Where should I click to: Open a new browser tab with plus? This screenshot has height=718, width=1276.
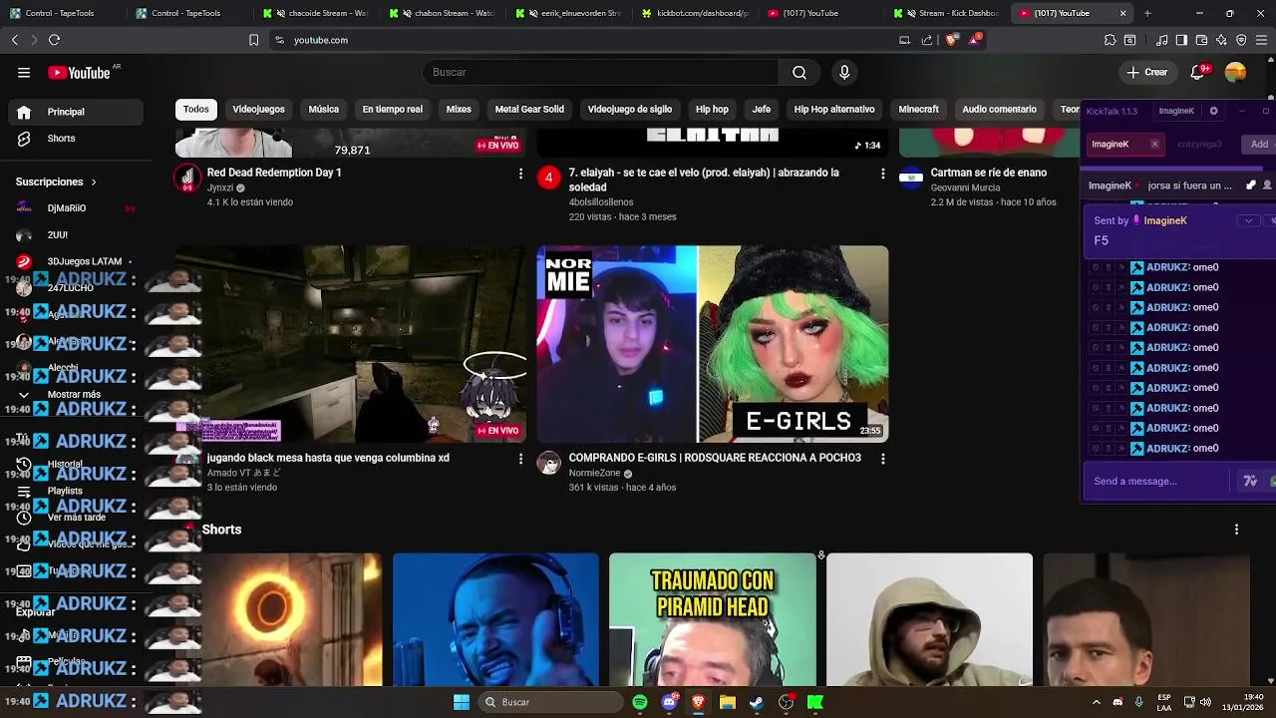point(1147,13)
